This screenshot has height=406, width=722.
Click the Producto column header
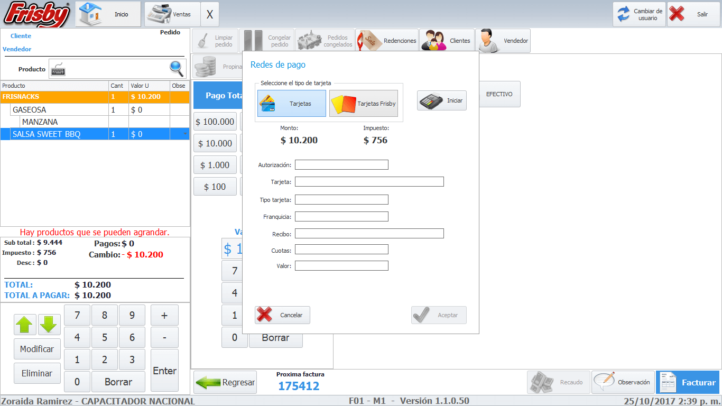54,86
